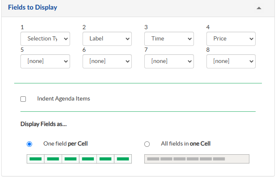Click the One field per Cell label
This screenshot has height=181, width=279.
pos(65,144)
